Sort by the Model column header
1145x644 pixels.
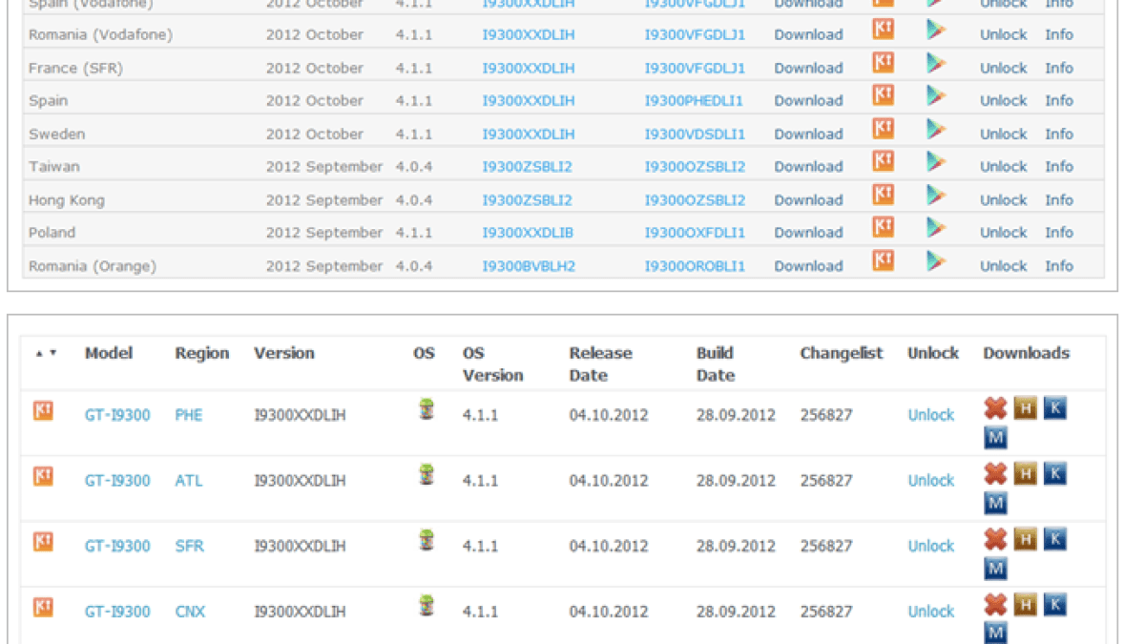(x=108, y=353)
